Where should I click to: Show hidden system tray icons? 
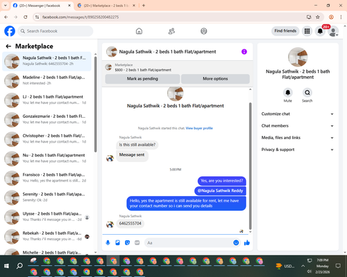303,266
